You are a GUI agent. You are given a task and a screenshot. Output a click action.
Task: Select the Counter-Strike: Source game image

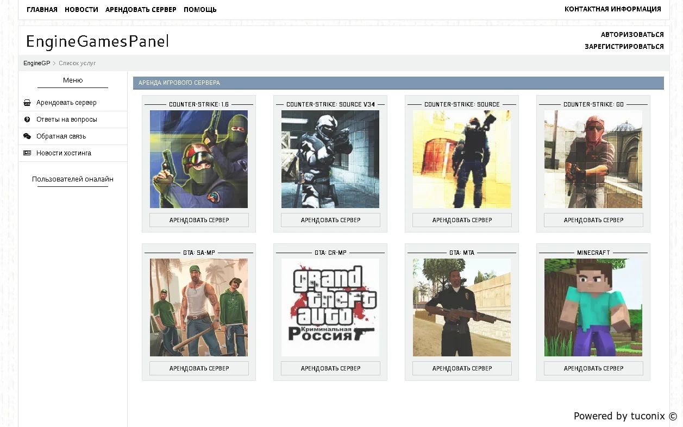coord(462,159)
